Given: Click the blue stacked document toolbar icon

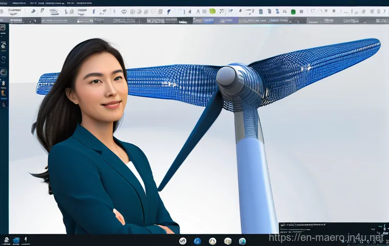Looking at the screenshot, I should click(x=261, y=11).
